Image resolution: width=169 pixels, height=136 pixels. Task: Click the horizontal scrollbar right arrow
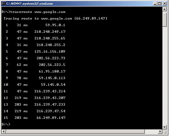160,132
